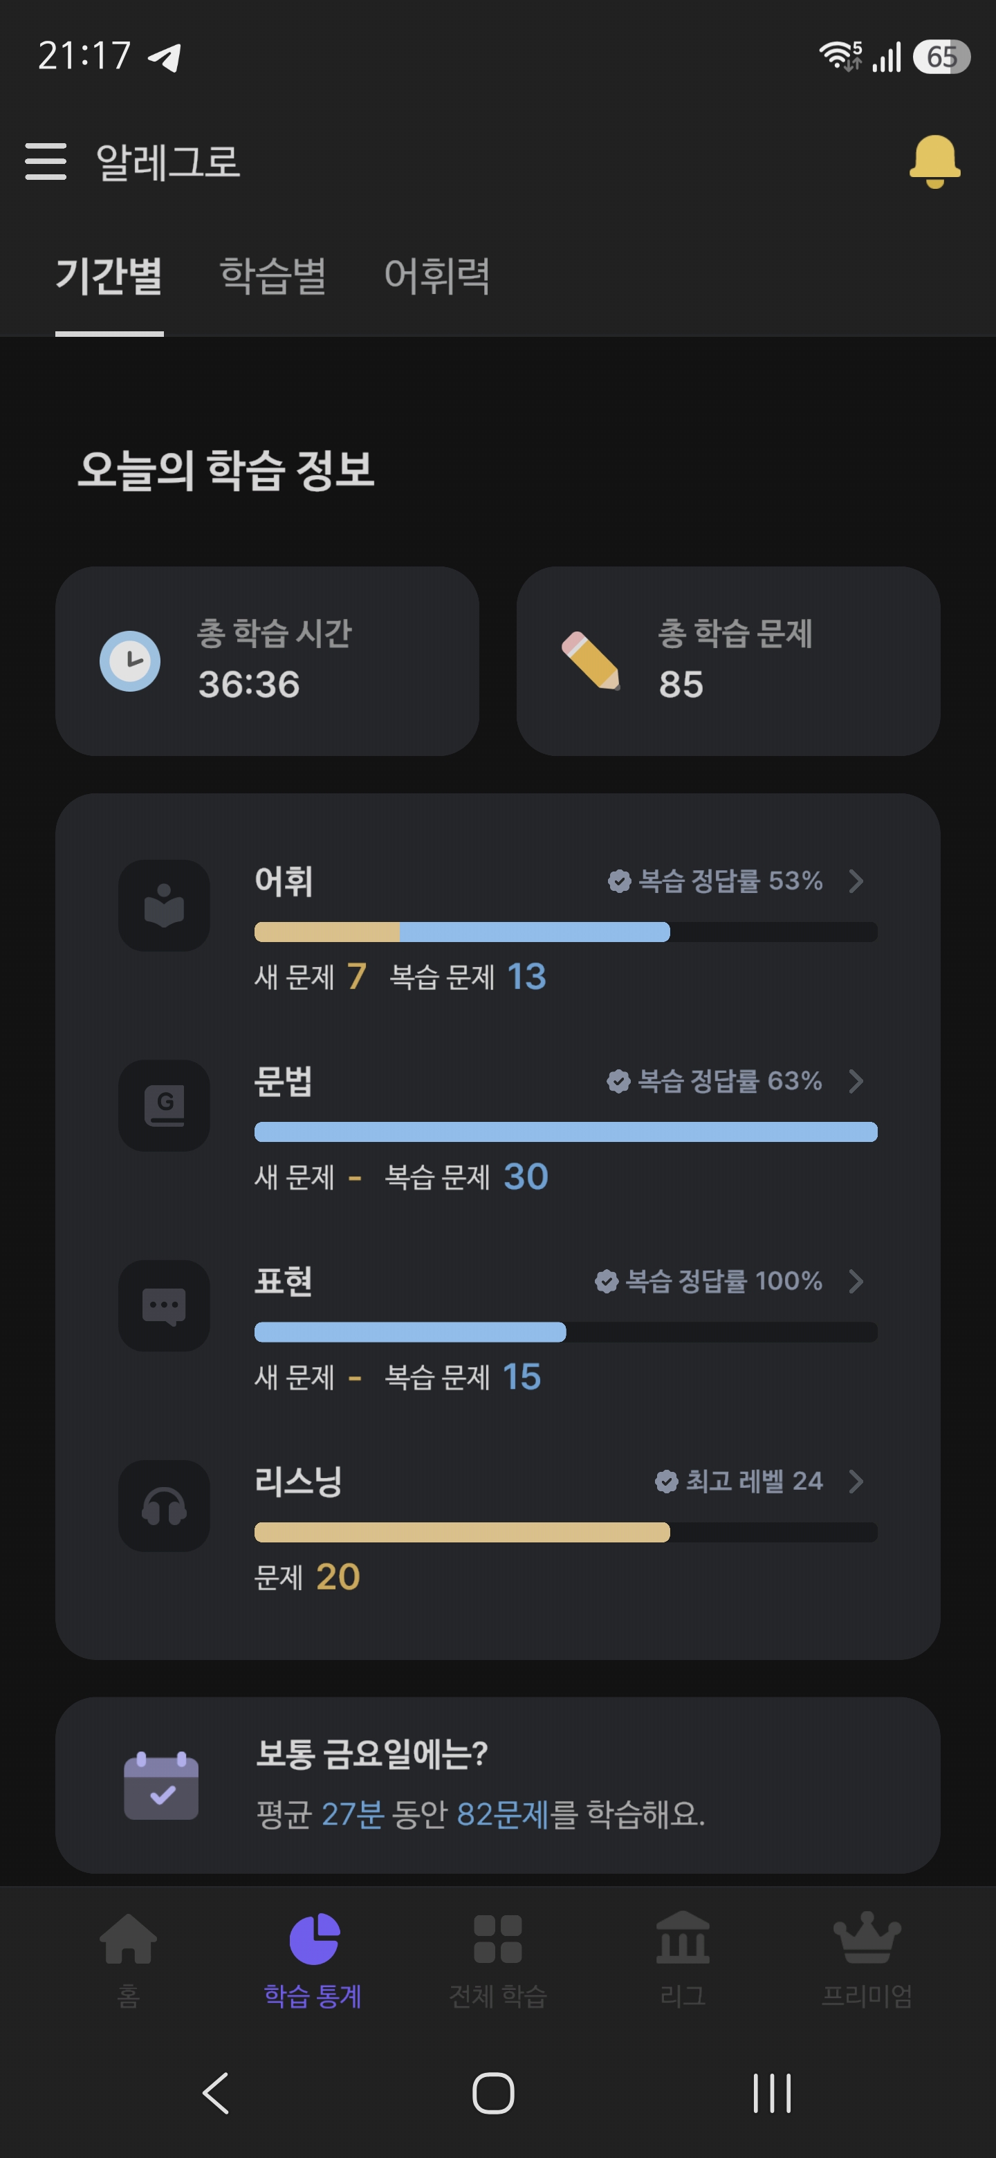
Task: Tap the yellow notification bell
Action: point(934,161)
